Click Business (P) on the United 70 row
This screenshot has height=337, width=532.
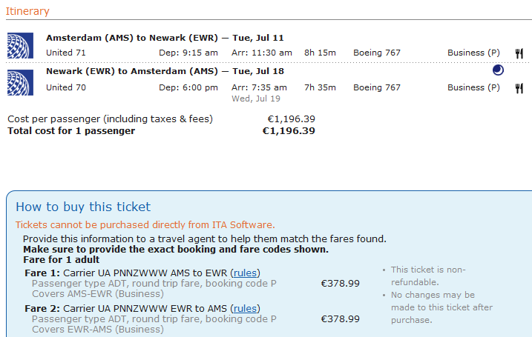[473, 87]
